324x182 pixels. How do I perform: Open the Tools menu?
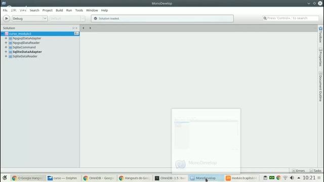pyautogui.click(x=79, y=10)
